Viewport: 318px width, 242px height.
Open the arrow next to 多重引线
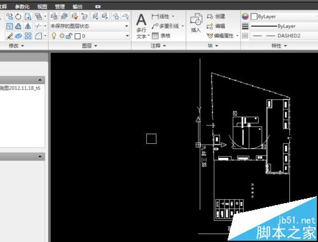183,26
